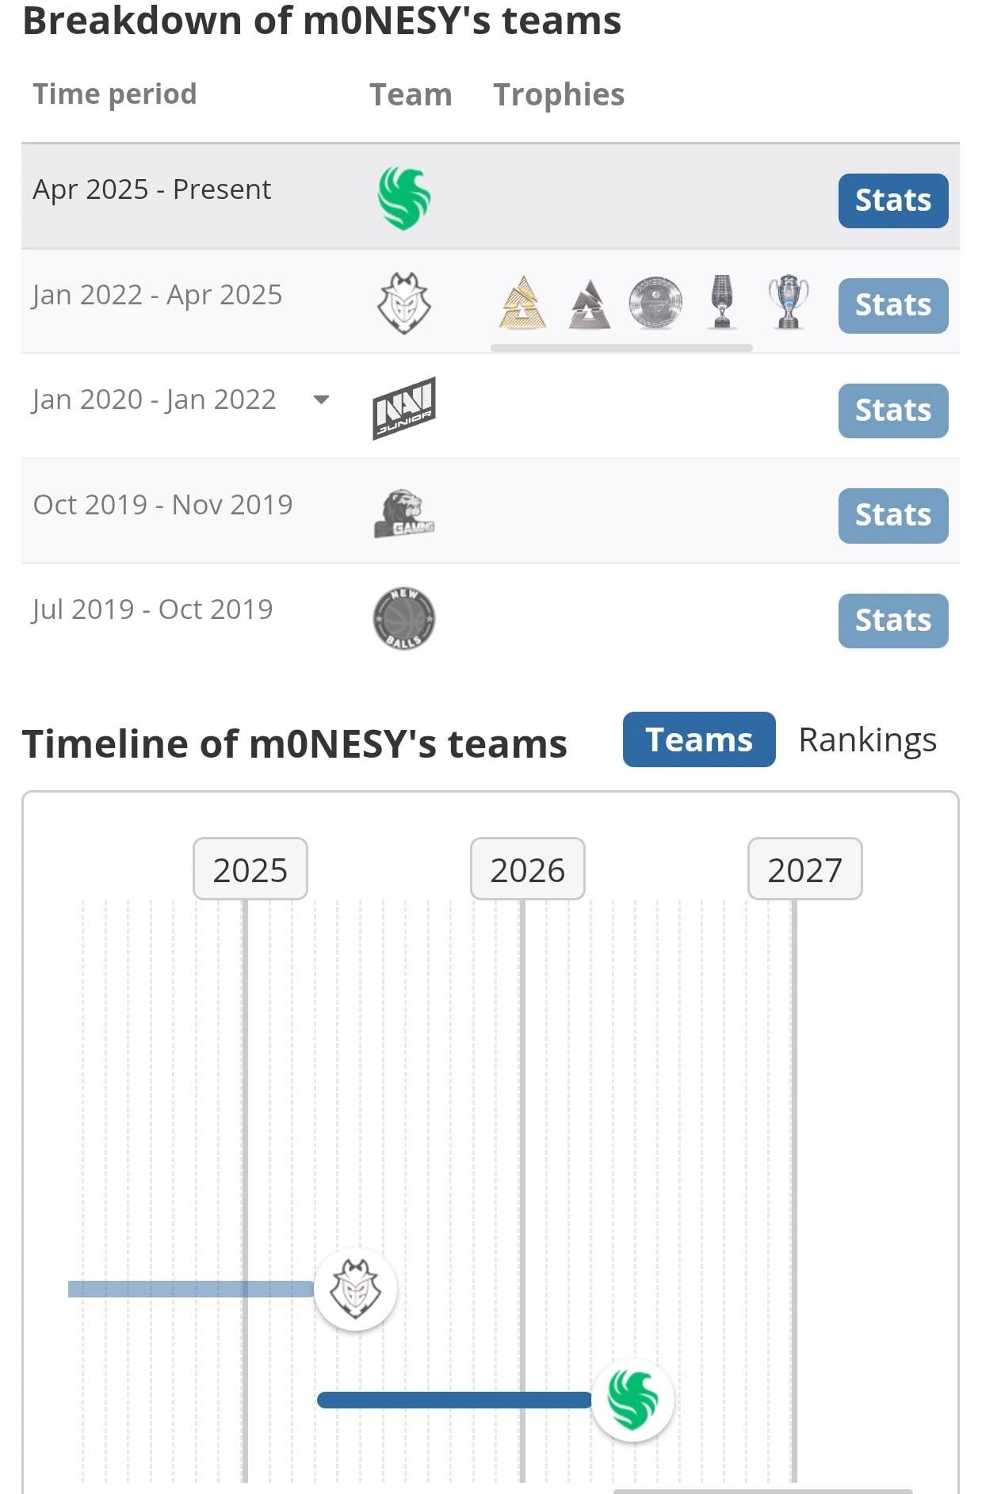Click the 2026 year marker on timeline
The image size is (982, 1494).
click(x=527, y=869)
